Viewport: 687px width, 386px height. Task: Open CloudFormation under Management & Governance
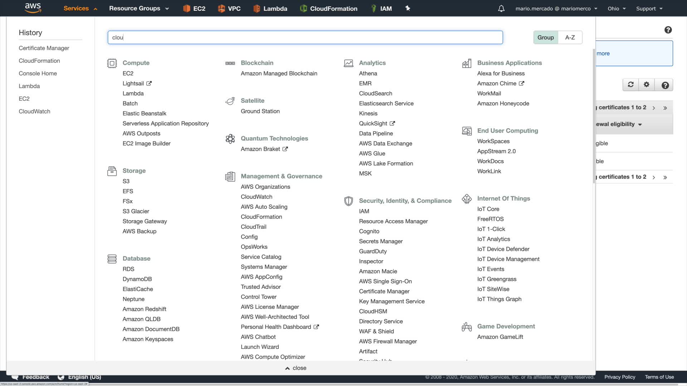pyautogui.click(x=261, y=217)
